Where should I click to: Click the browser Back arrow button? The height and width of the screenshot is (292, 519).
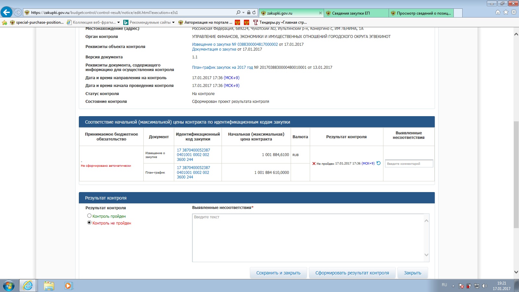[6, 12]
